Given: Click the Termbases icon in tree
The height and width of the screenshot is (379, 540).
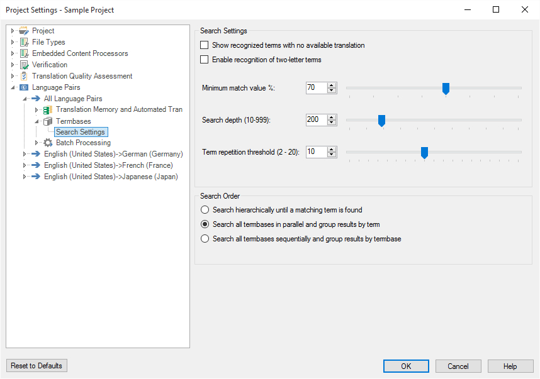Looking at the screenshot, I should click(48, 121).
